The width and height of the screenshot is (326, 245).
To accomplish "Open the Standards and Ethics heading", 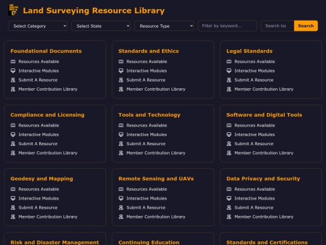I will coord(149,51).
